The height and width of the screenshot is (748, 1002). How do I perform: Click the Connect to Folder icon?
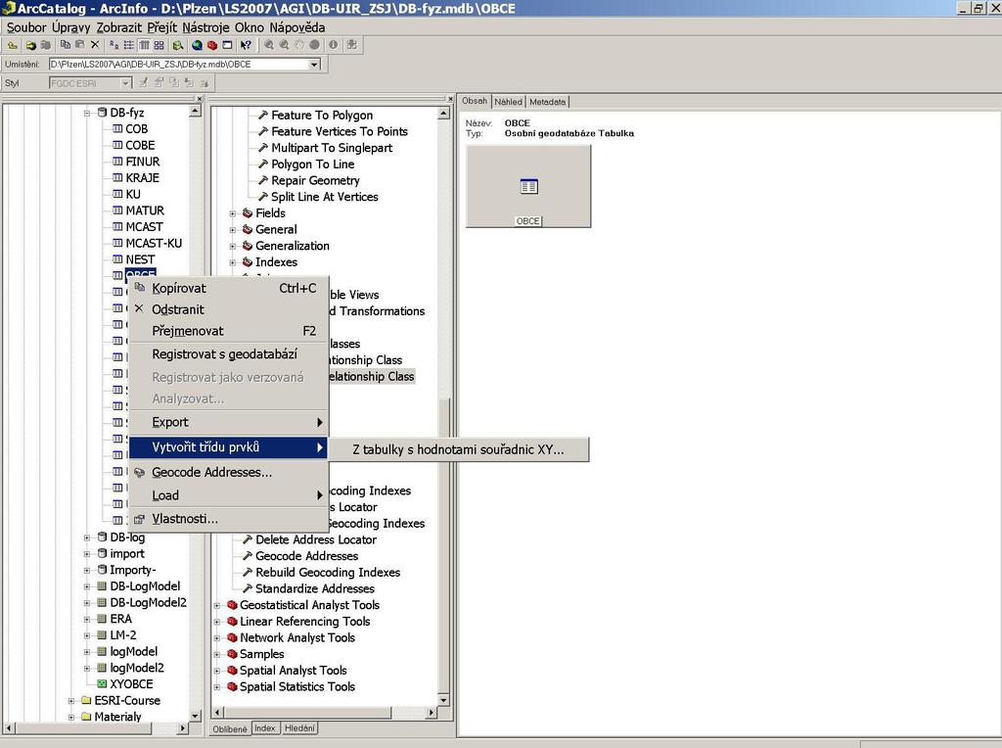tap(30, 45)
